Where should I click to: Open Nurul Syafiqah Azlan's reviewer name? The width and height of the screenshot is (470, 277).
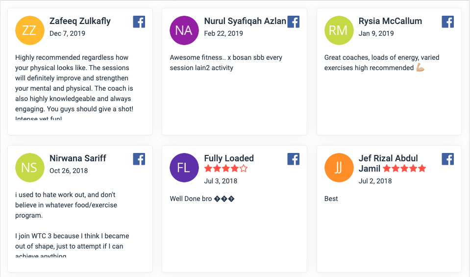[245, 21]
